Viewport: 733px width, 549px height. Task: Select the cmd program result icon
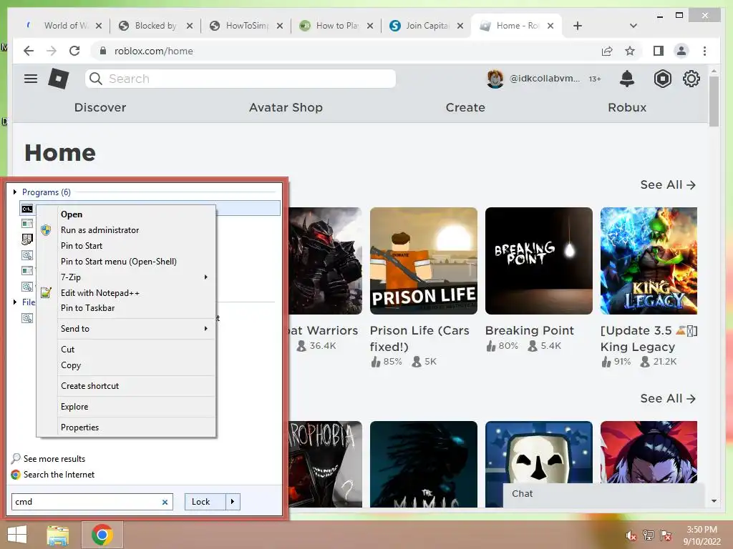coord(27,209)
